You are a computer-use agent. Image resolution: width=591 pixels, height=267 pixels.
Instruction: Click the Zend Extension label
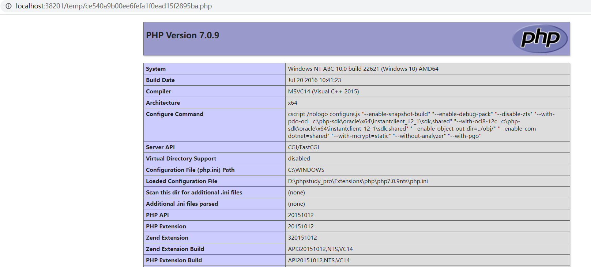[x=167, y=238]
